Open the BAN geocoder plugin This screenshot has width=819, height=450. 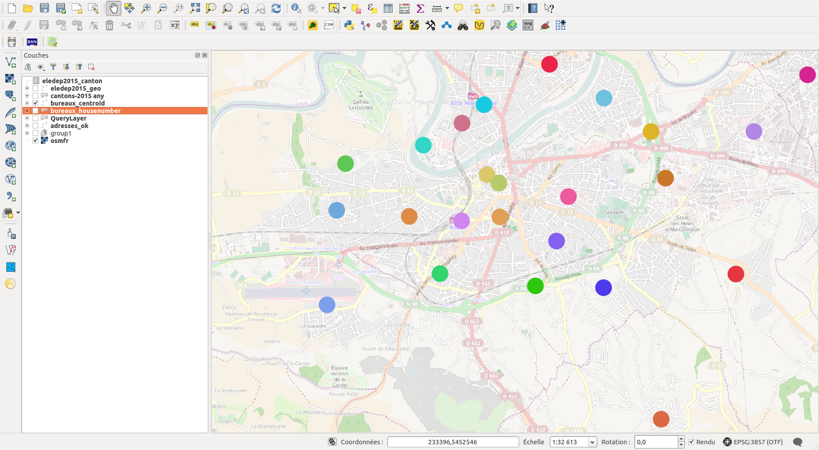click(32, 42)
